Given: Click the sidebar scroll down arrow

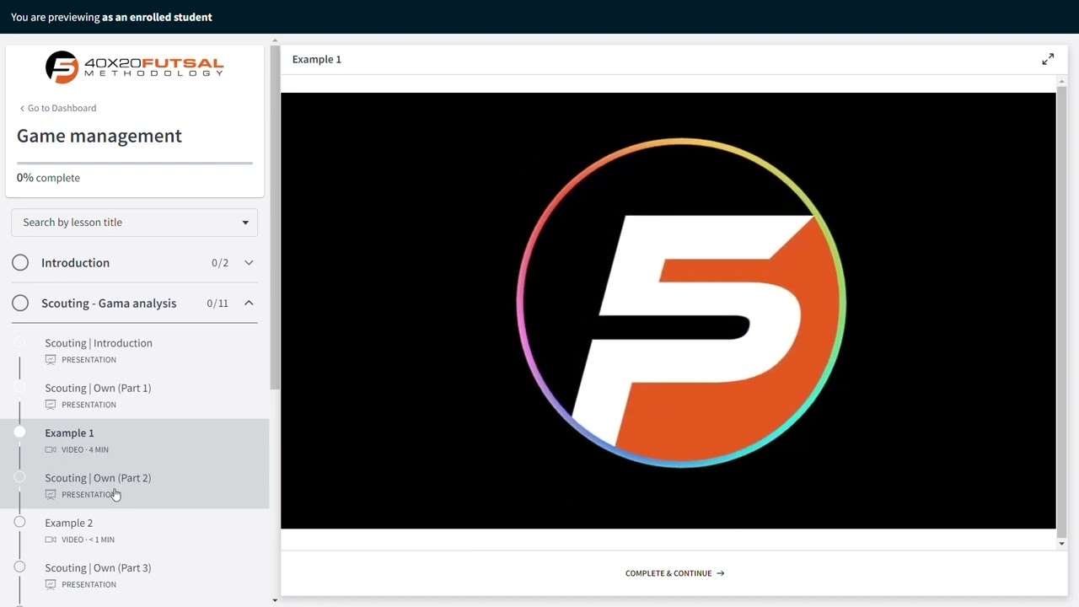Looking at the screenshot, I should click(275, 600).
